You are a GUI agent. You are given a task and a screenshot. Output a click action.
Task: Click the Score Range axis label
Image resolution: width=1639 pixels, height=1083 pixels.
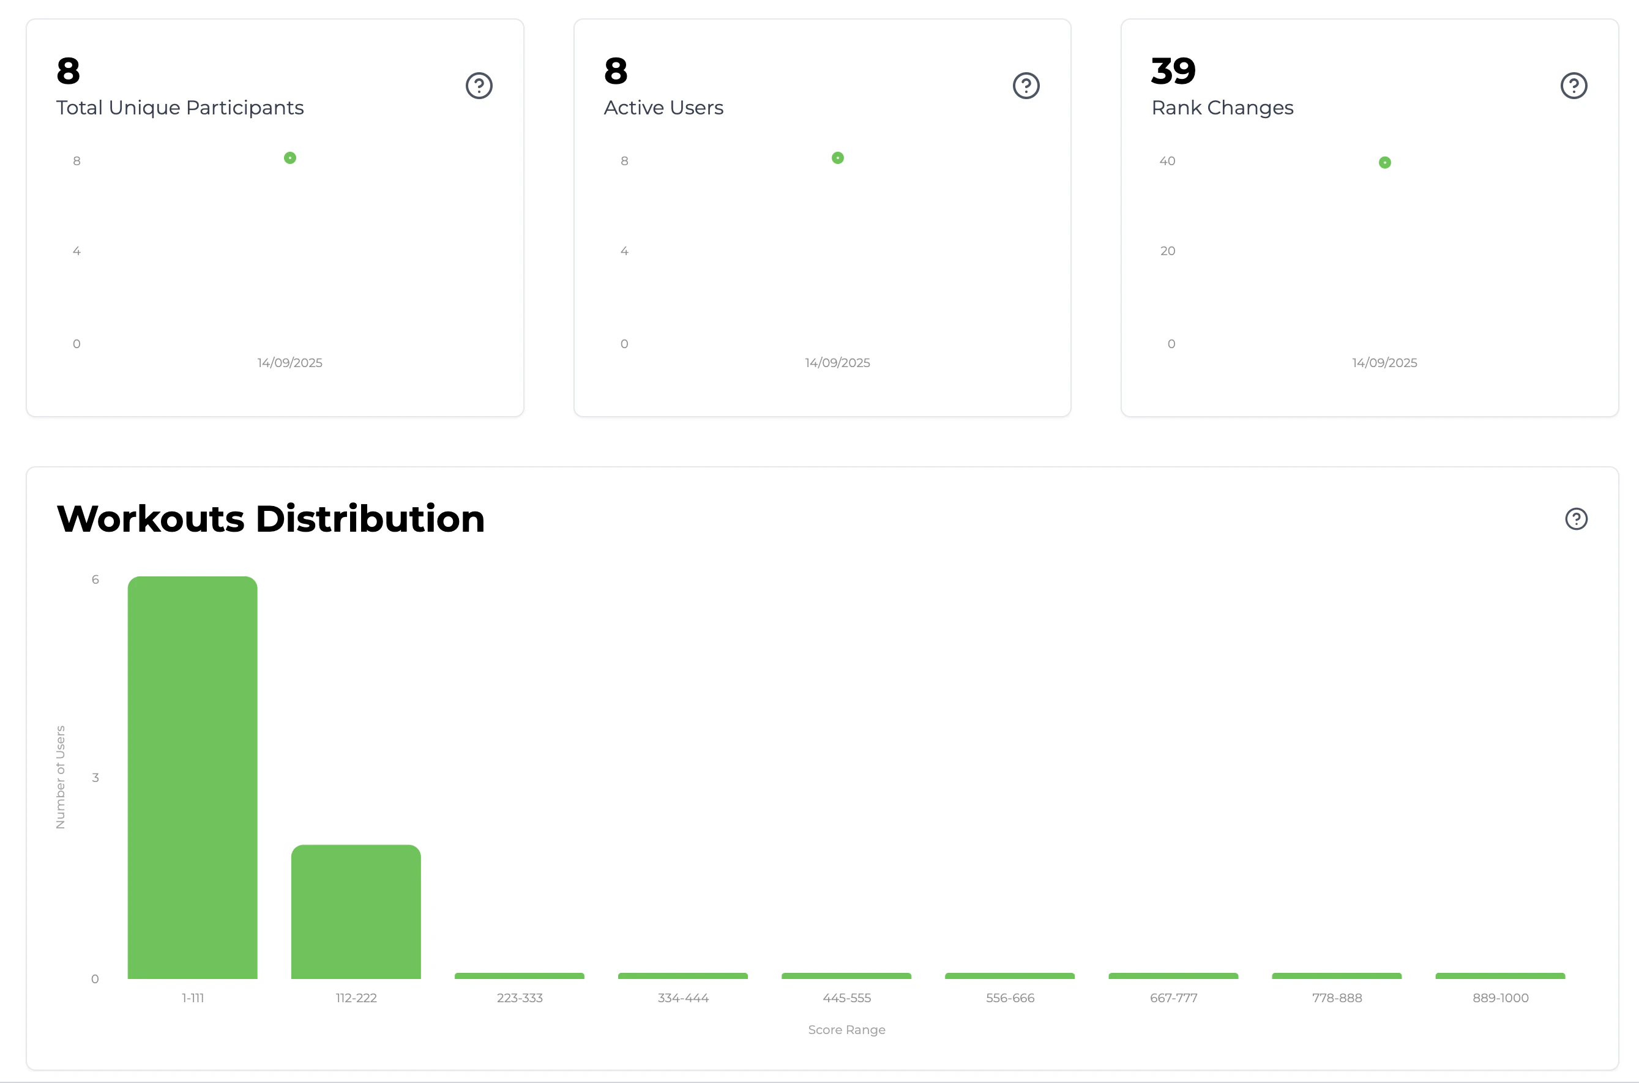[x=846, y=1030]
